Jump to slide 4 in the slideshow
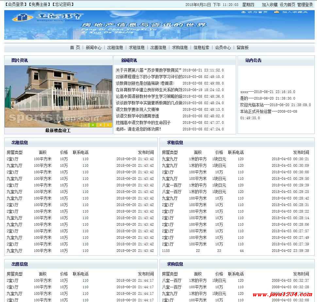The image size is (317, 302). [x=108, y=125]
